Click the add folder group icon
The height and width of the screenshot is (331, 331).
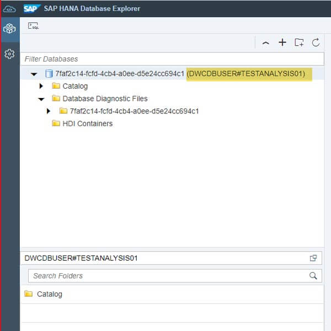[299, 42]
